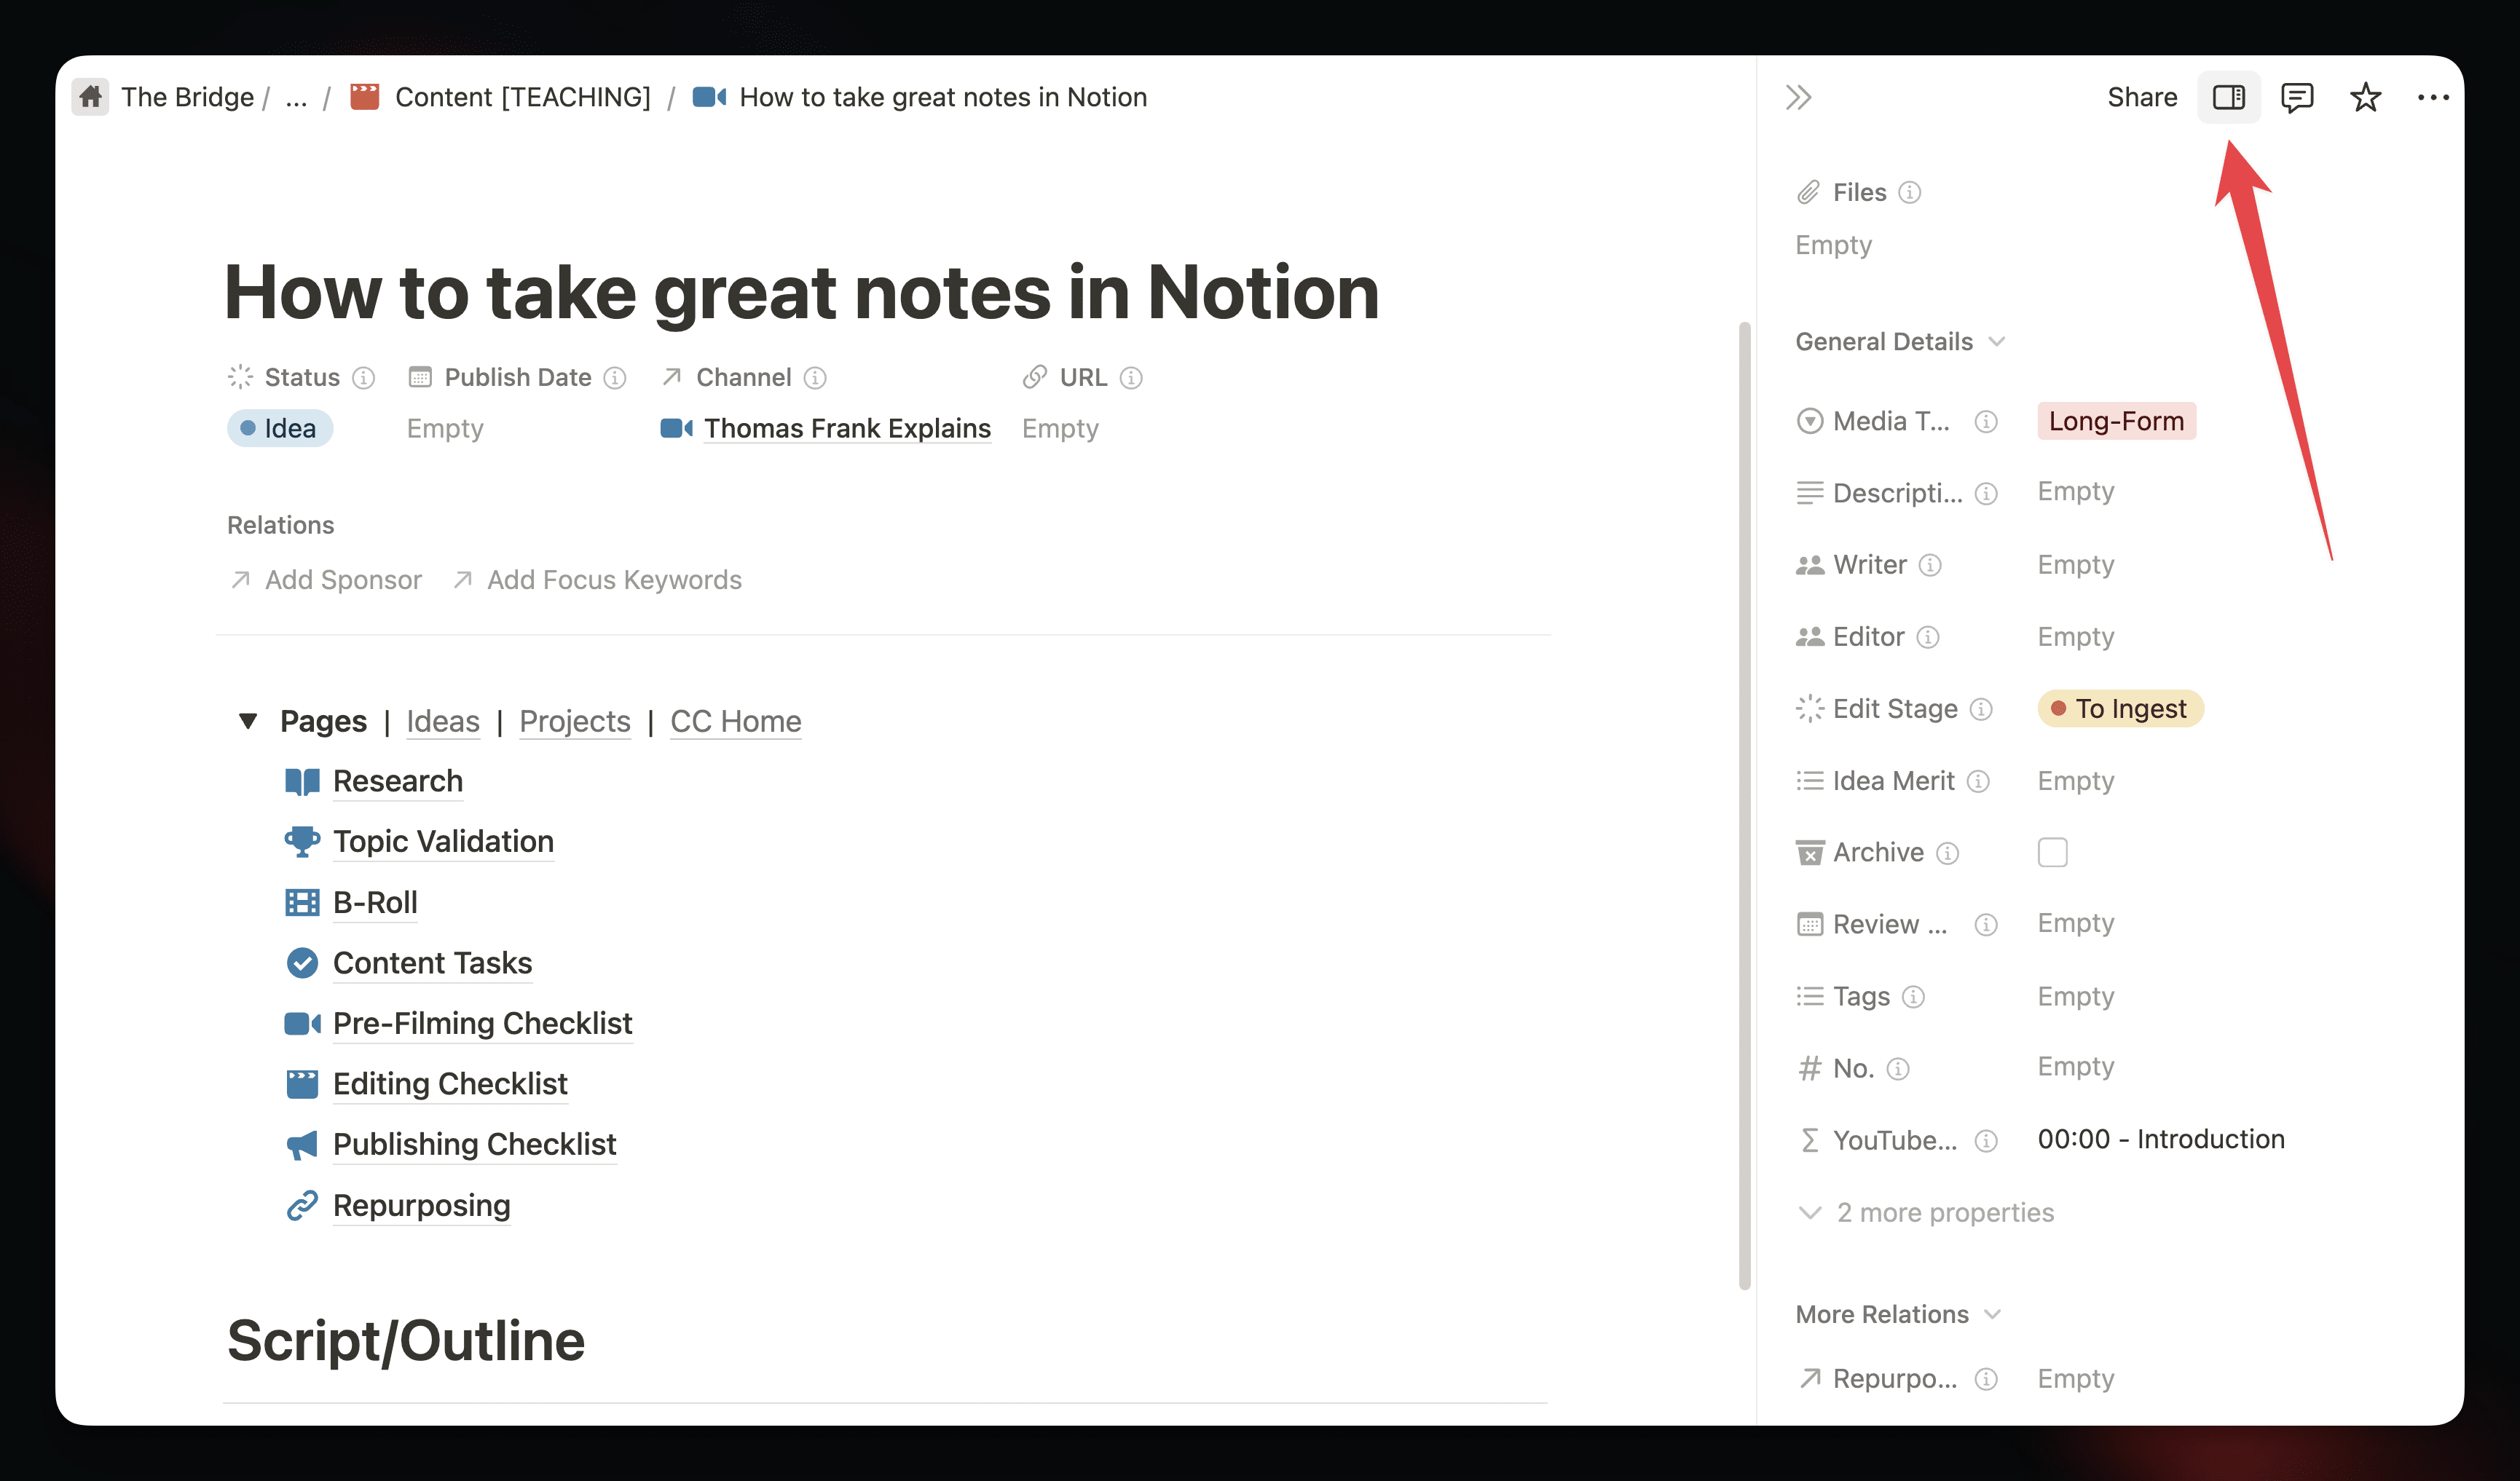Check the Archive checkbox

coord(2052,852)
